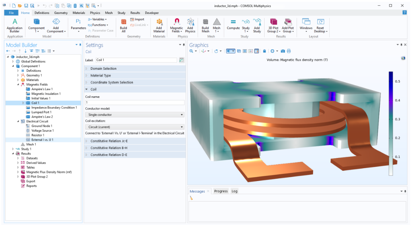Click the rotate view icon in Graphics toolbar
This screenshot has width=411, height=225.
coord(216,51)
